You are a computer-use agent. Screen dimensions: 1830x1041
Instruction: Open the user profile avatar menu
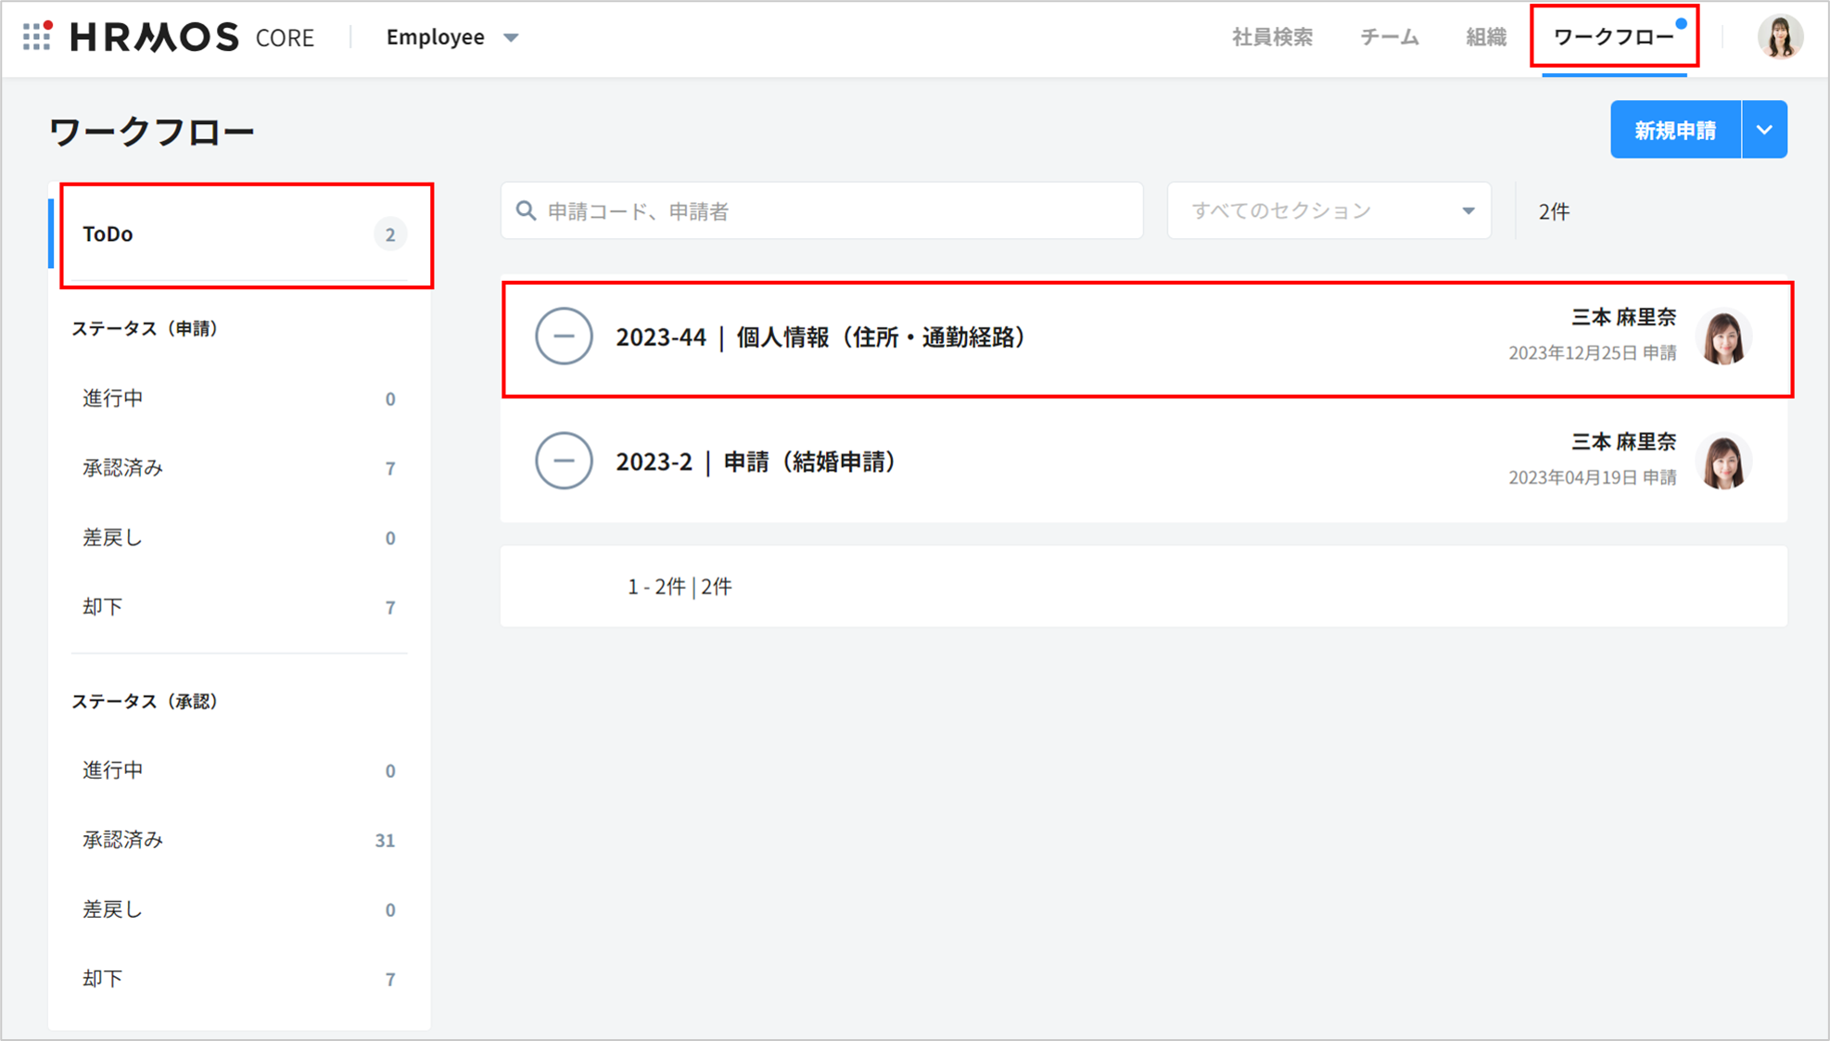[1779, 37]
